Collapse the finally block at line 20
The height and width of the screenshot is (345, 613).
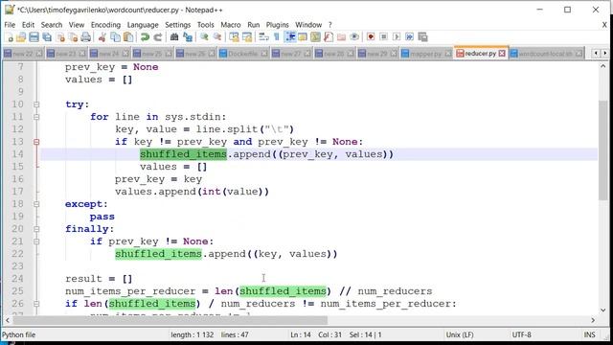tap(36, 229)
